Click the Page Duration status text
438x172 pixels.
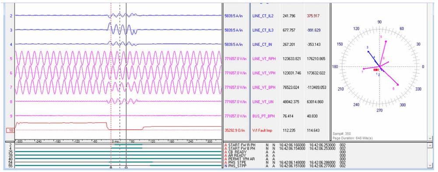pyautogui.click(x=353, y=138)
